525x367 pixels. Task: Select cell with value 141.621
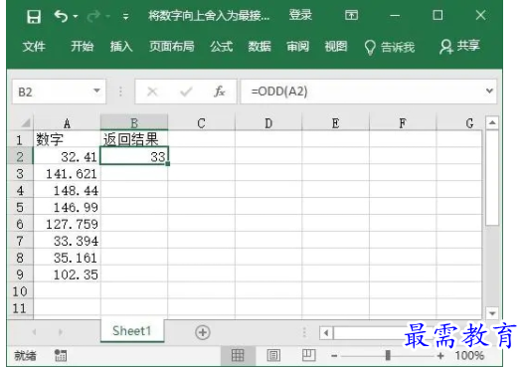(x=67, y=173)
